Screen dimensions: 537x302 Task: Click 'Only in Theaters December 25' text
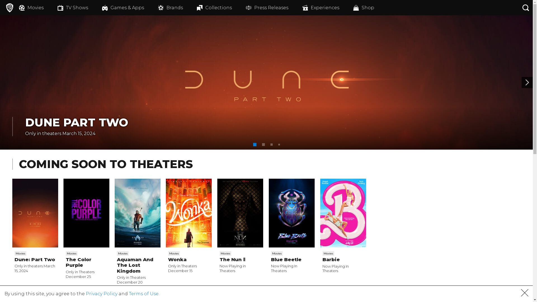coord(80,274)
